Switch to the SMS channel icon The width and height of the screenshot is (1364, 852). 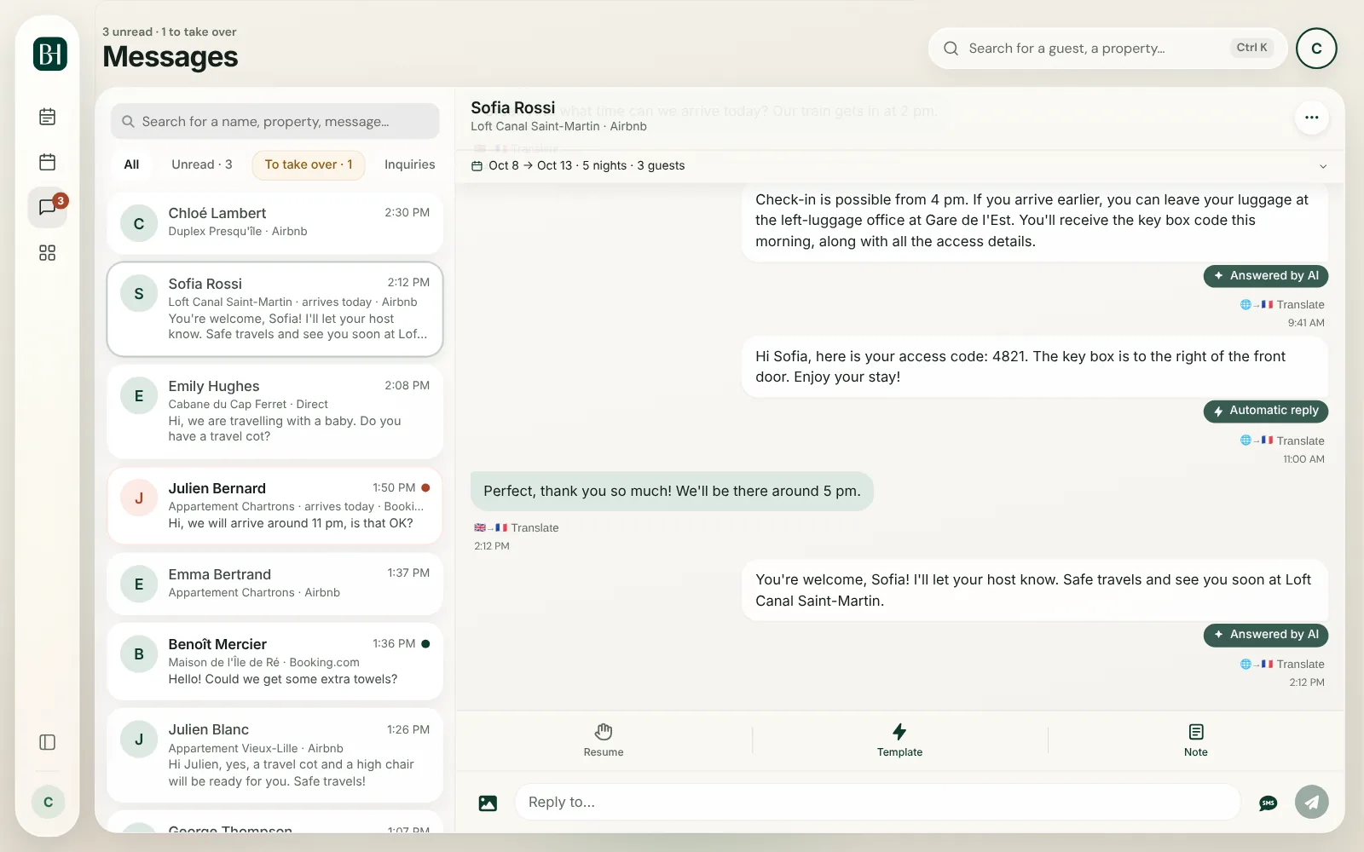1269,803
